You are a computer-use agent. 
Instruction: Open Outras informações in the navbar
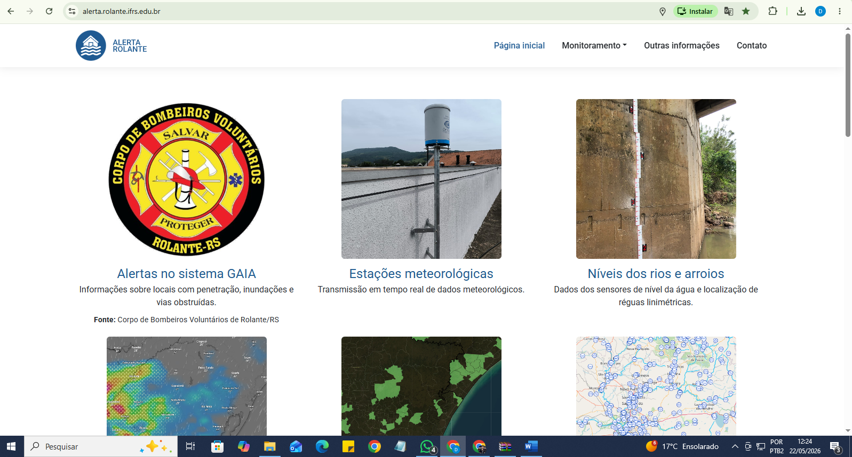tap(681, 45)
